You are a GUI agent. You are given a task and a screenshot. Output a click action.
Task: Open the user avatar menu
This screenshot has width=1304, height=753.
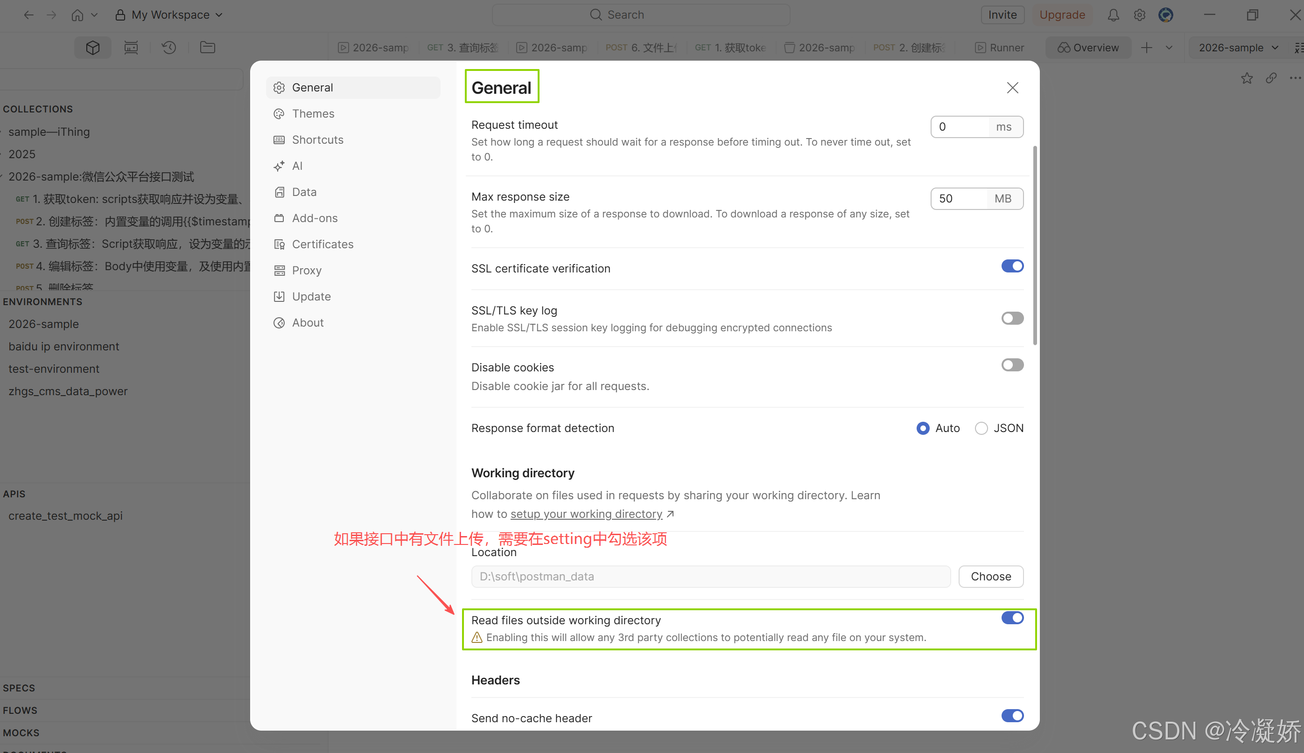coord(1166,15)
